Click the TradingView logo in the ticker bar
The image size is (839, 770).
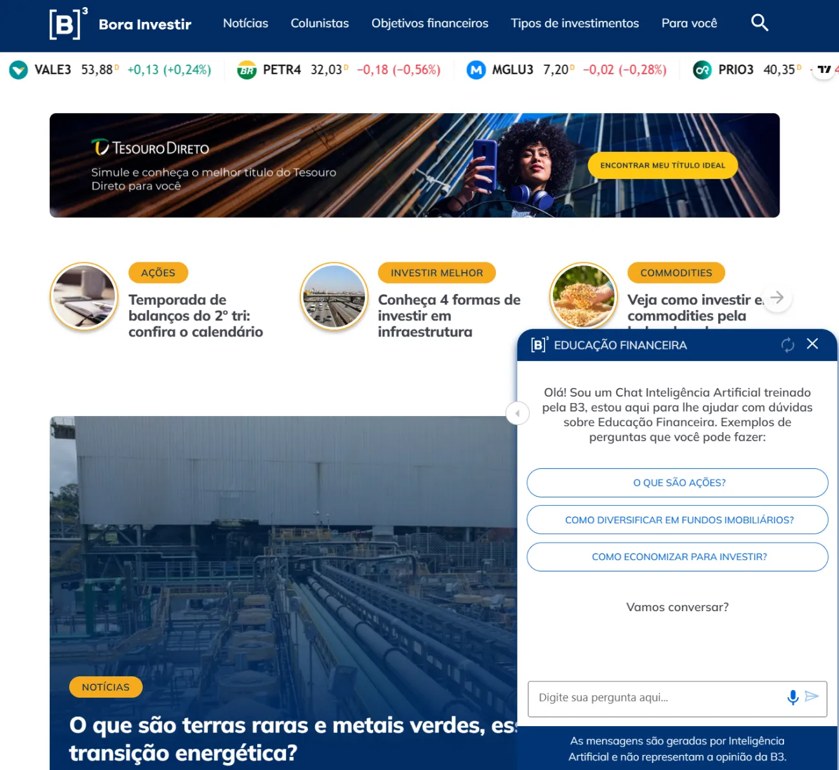pyautogui.click(x=824, y=70)
